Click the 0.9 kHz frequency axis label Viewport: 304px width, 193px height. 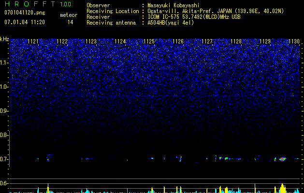[4, 111]
